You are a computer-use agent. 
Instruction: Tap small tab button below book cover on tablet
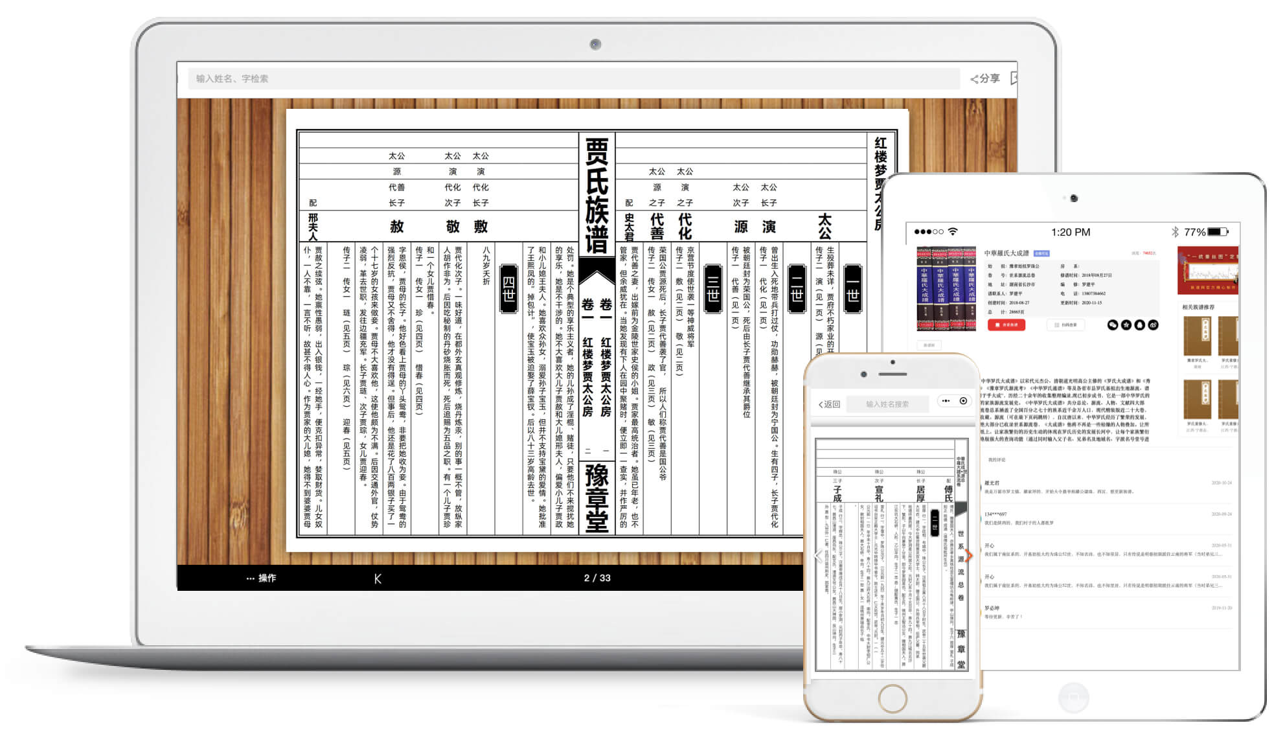tap(929, 345)
